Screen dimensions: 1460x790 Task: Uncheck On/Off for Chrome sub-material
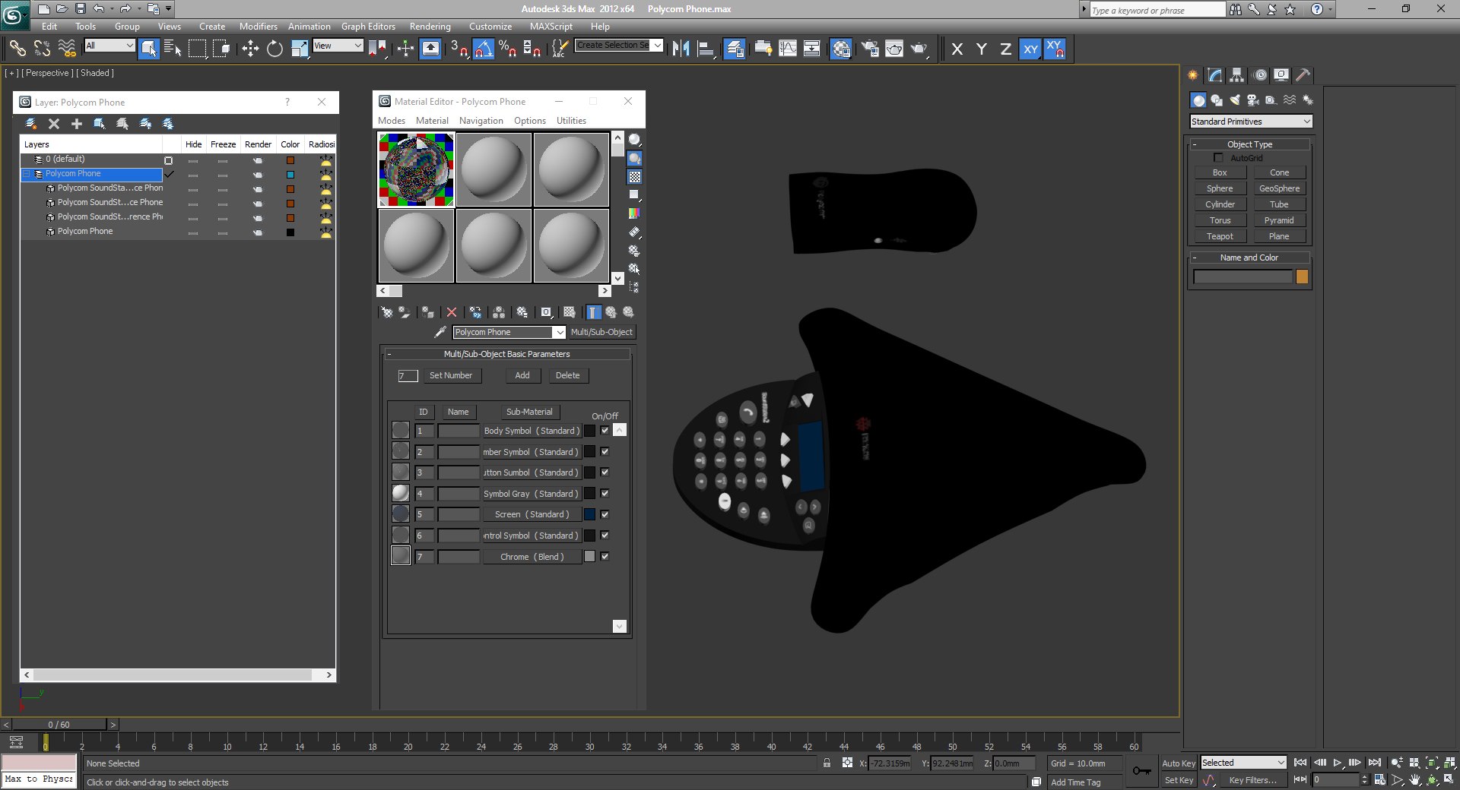pyautogui.click(x=605, y=556)
